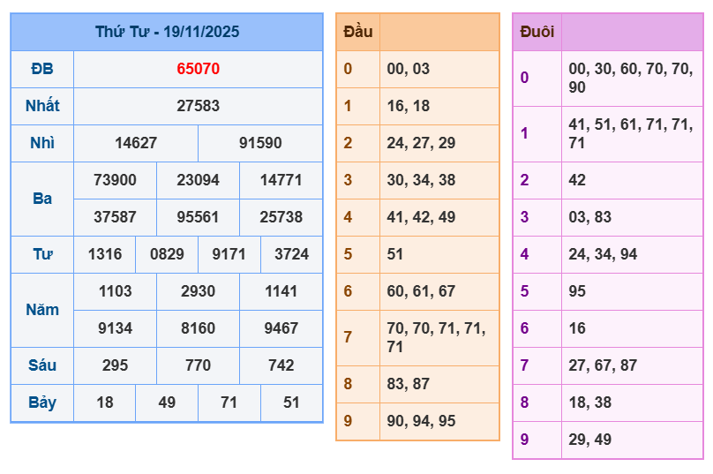
Task: Select Đầu values "90, 94, 95"
Action: 422,421
